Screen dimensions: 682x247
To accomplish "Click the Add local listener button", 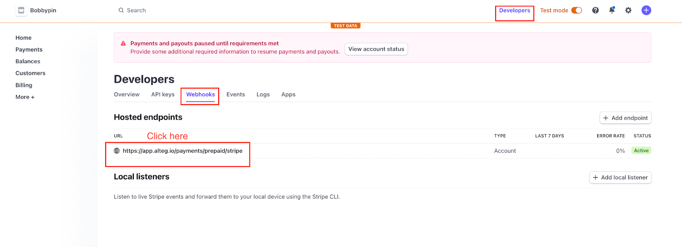I will 620,178.
